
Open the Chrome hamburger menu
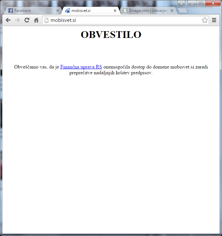point(214,20)
